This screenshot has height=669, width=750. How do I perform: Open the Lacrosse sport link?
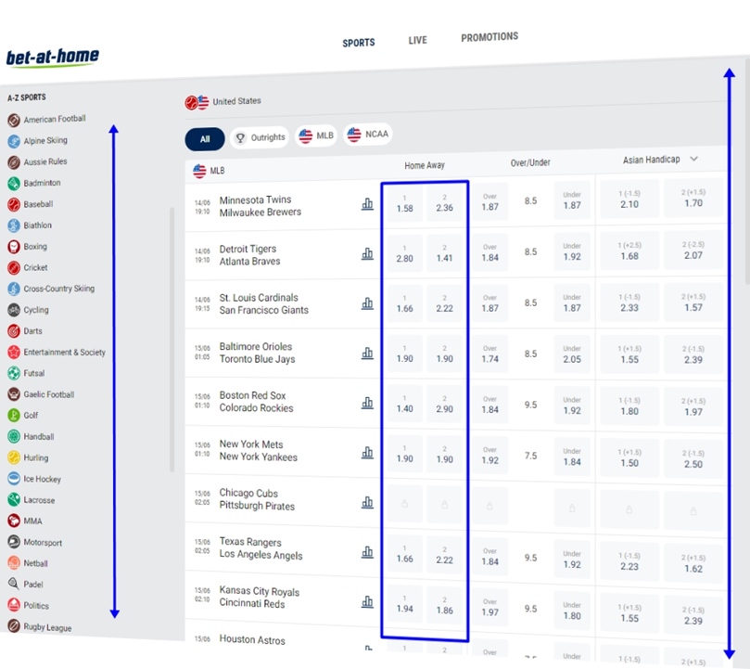(39, 500)
